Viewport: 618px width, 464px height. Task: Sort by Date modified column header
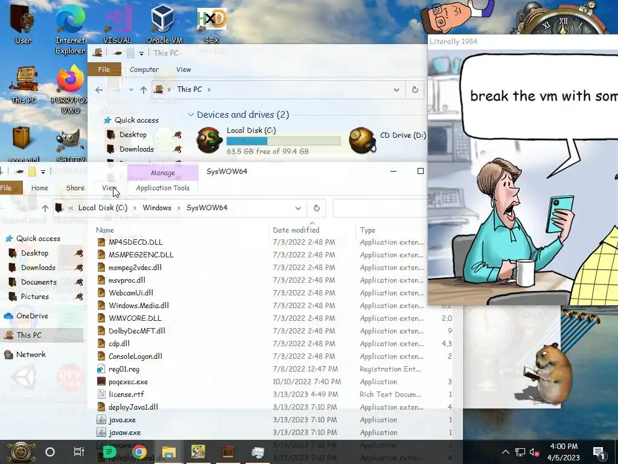tap(296, 230)
